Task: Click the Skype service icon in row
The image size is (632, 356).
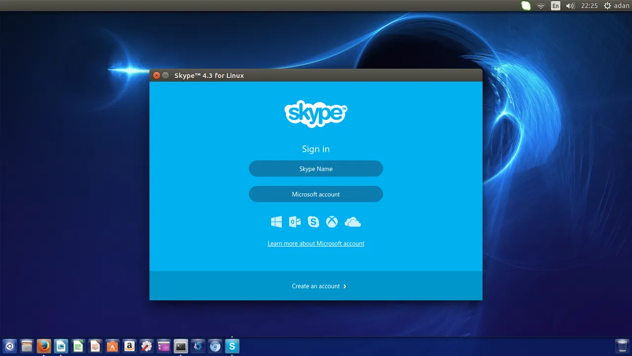Action: pyautogui.click(x=314, y=222)
